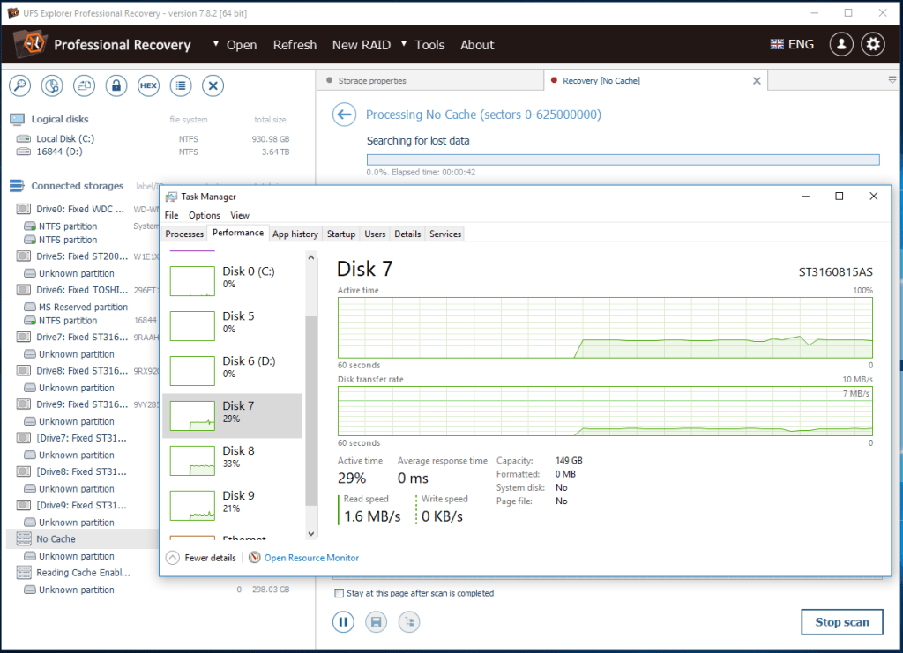Viewport: 903px width, 653px height.
Task: Save the scan result state
Action: point(376,622)
